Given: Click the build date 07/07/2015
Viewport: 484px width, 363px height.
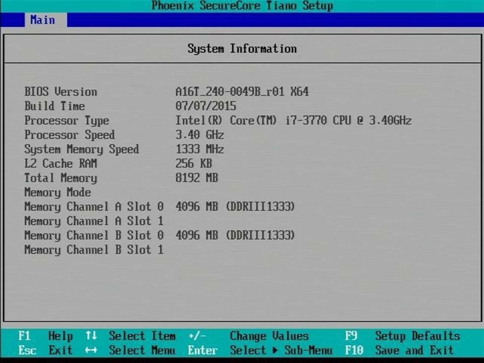Looking at the screenshot, I should [x=206, y=106].
